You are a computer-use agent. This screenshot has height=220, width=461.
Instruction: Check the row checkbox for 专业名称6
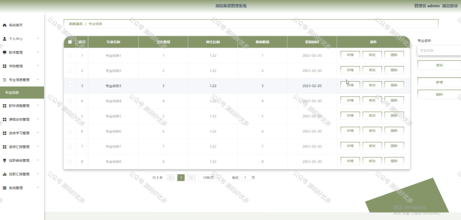70,131
